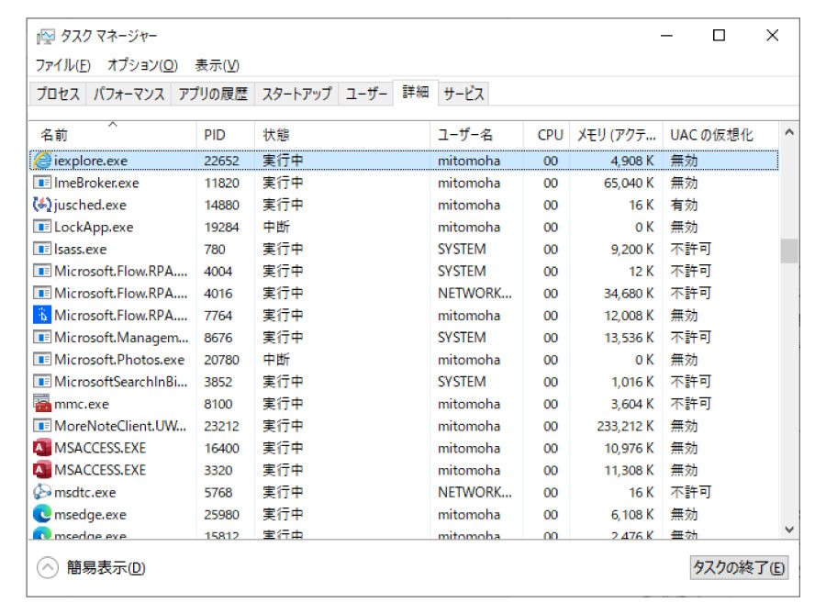826x614 pixels.
Task: Click PID value 11820
Action: click(x=221, y=183)
